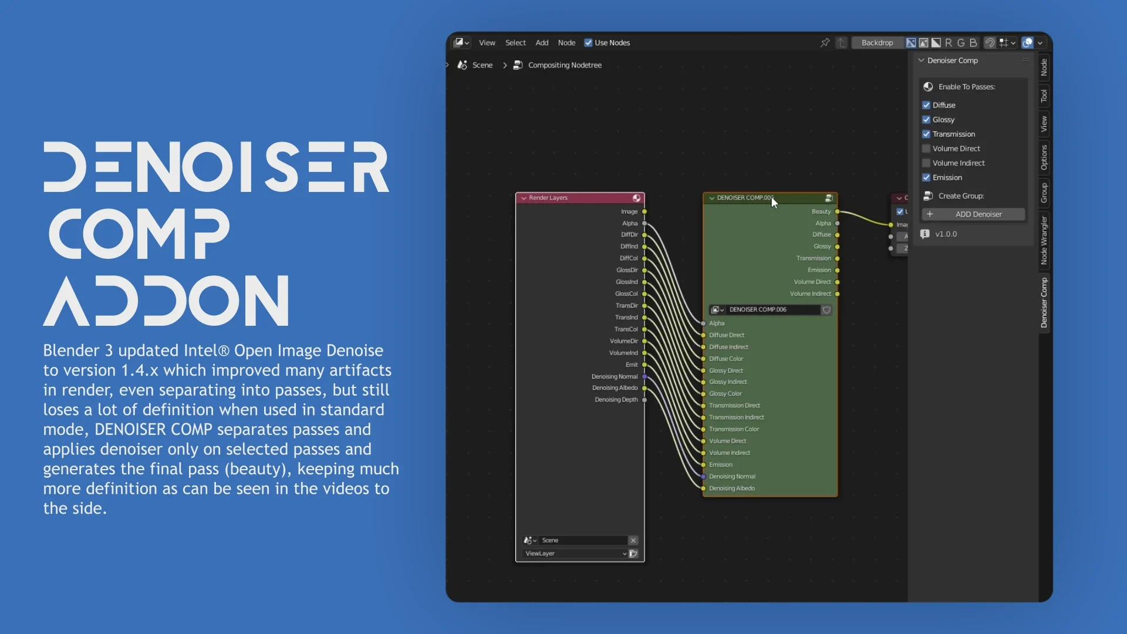The width and height of the screenshot is (1127, 634).
Task: Toggle the Backdrop button
Action: tap(877, 42)
